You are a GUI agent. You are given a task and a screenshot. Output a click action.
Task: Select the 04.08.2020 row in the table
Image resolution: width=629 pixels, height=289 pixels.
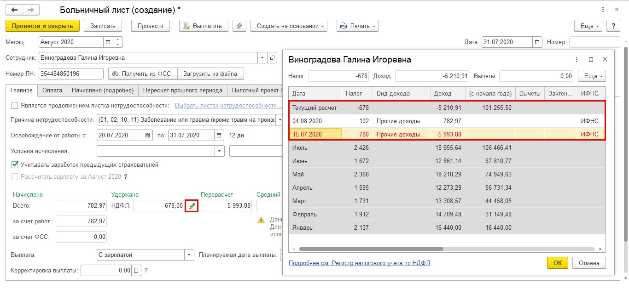(x=447, y=121)
